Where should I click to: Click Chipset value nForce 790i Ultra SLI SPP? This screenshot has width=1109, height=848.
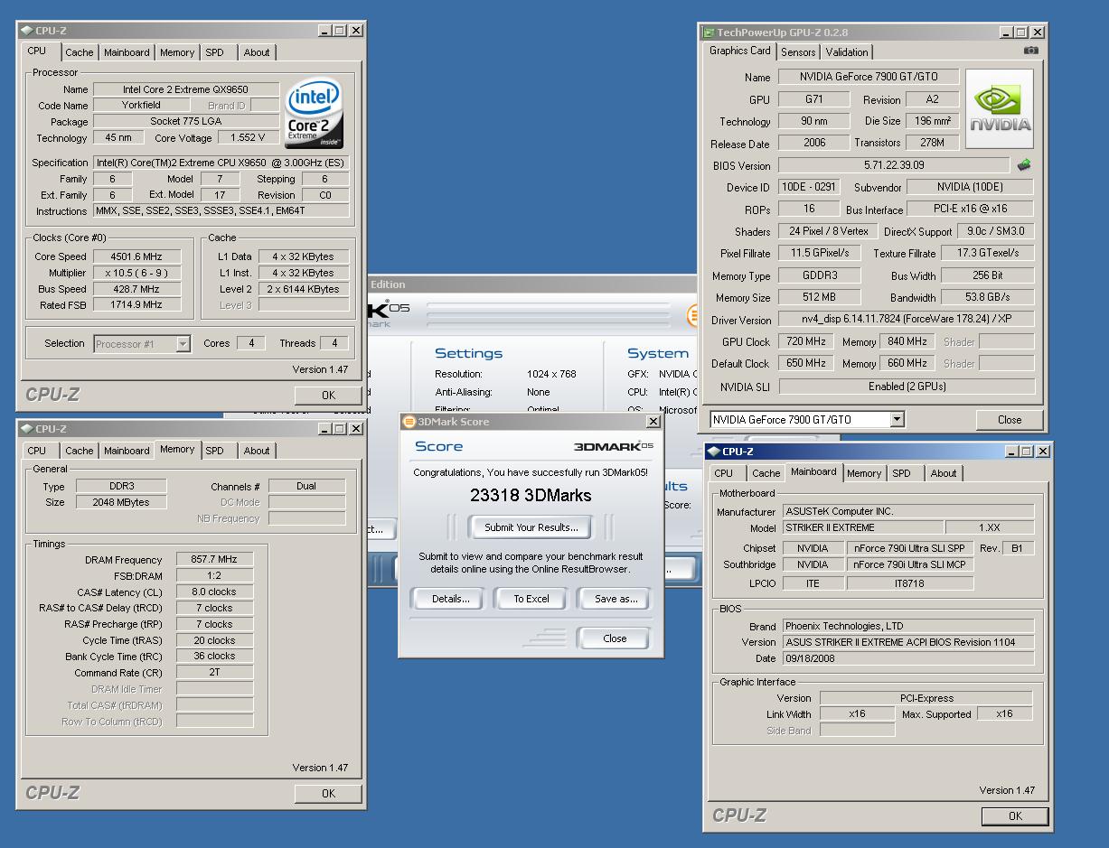[x=910, y=548]
